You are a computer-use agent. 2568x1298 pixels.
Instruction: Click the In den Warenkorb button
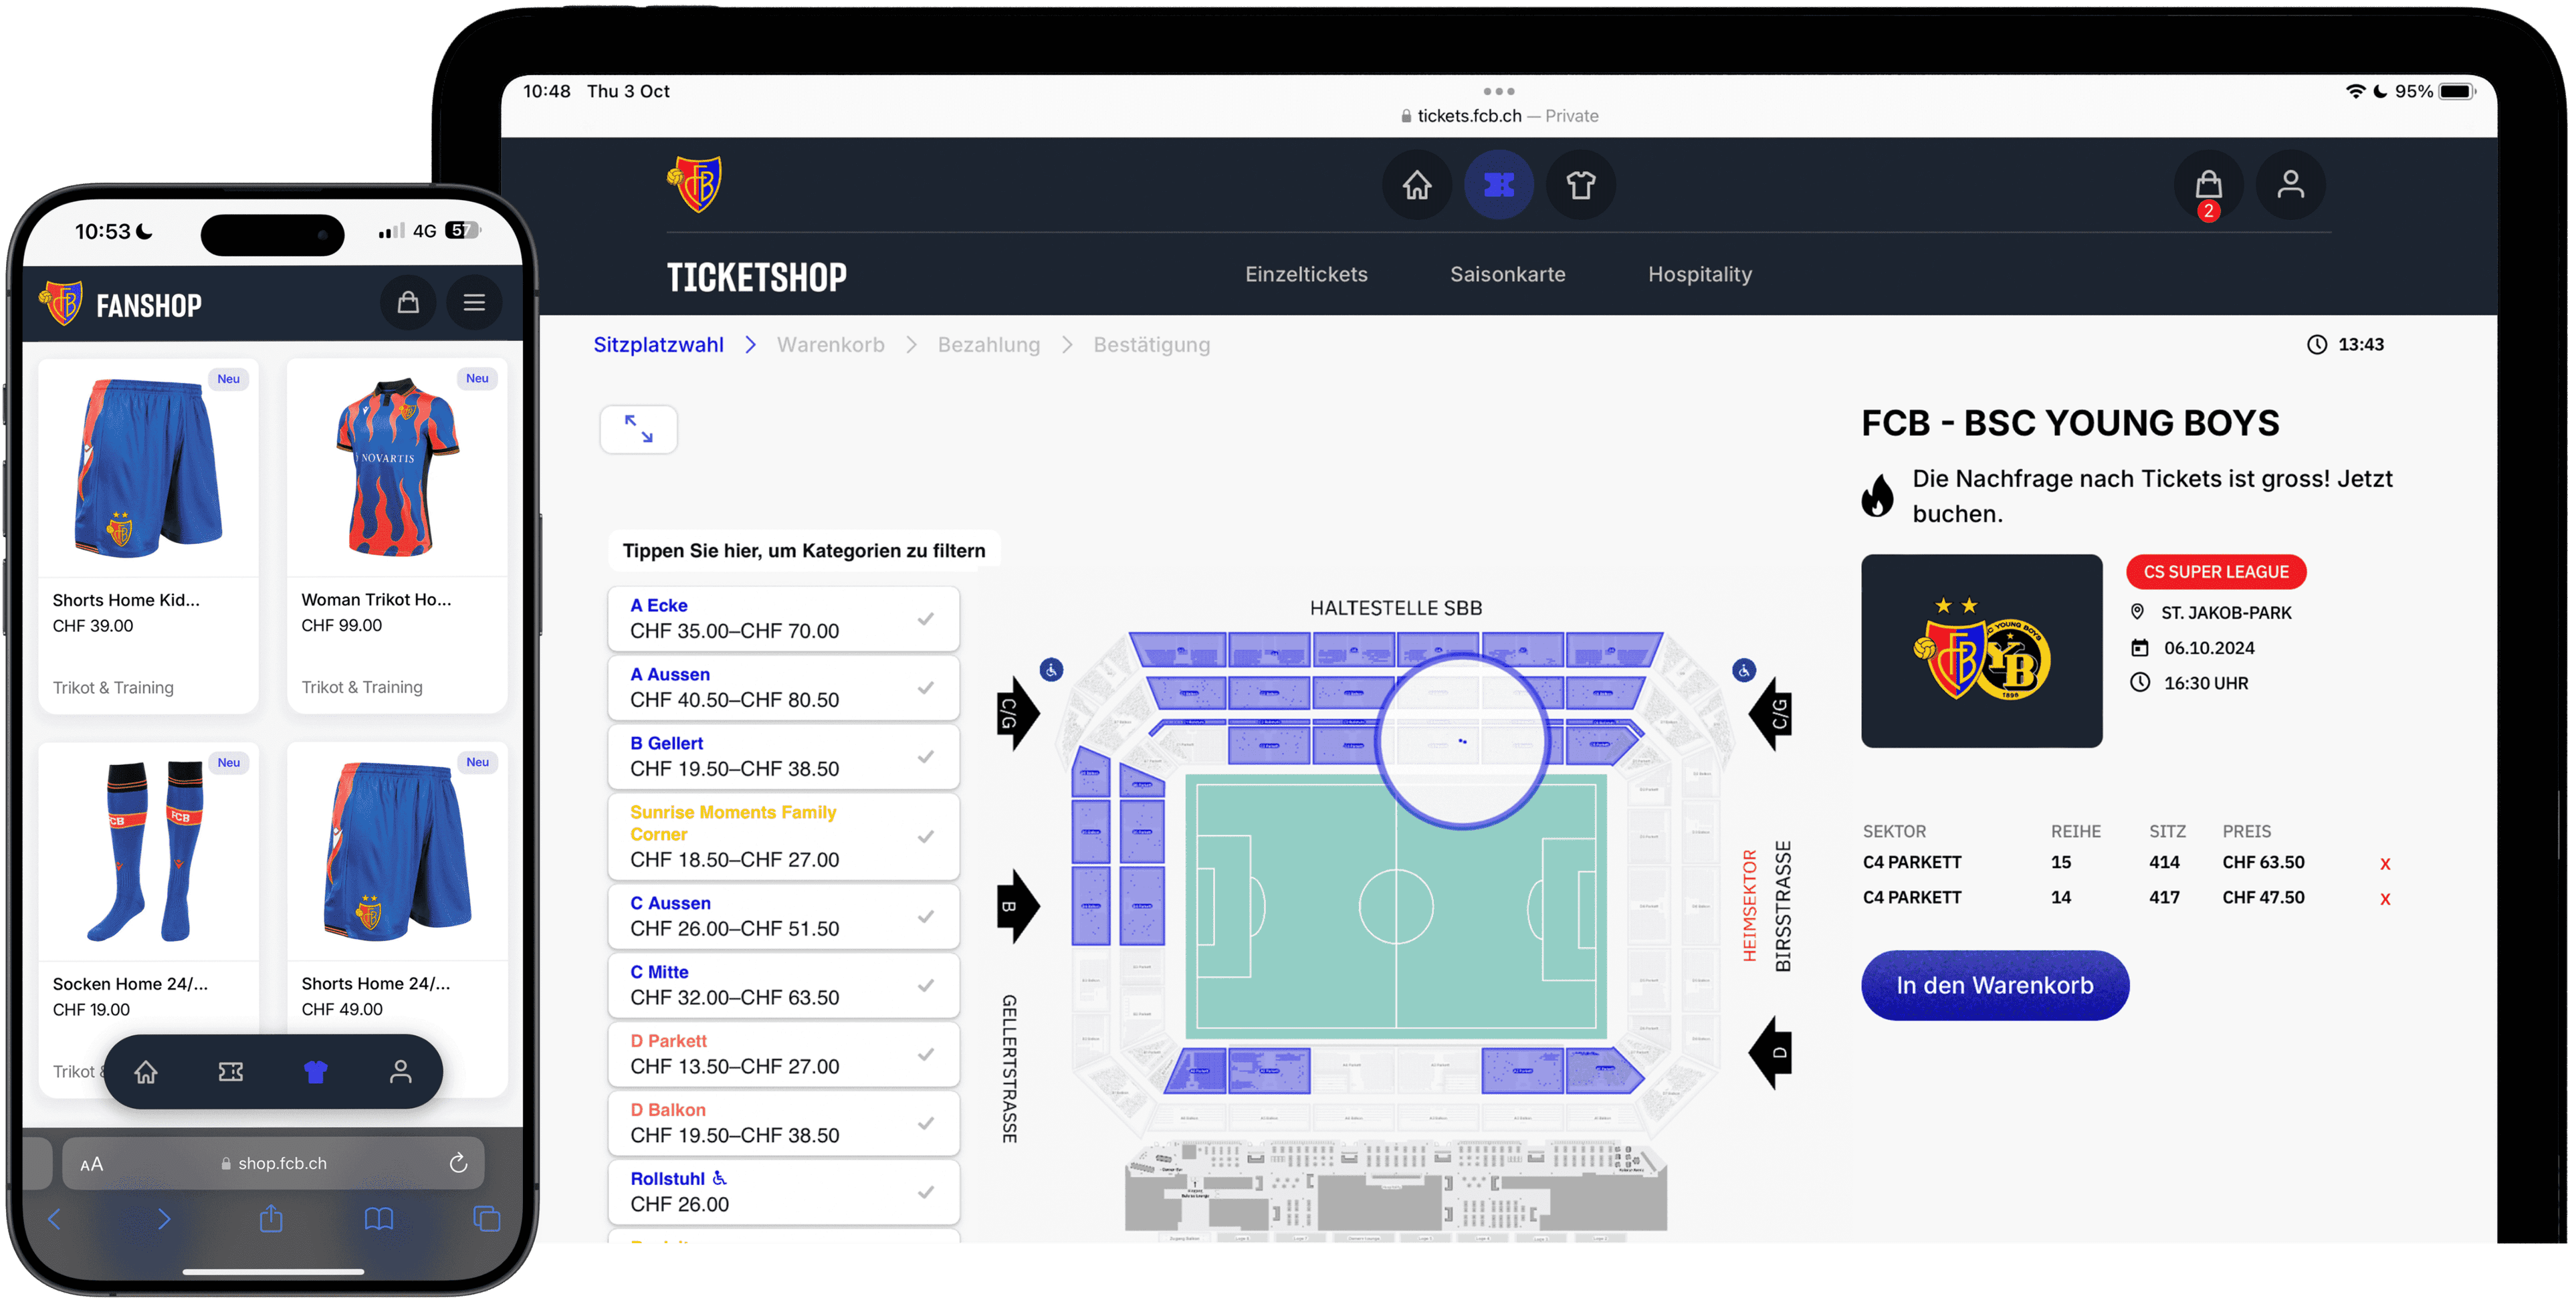[1995, 985]
